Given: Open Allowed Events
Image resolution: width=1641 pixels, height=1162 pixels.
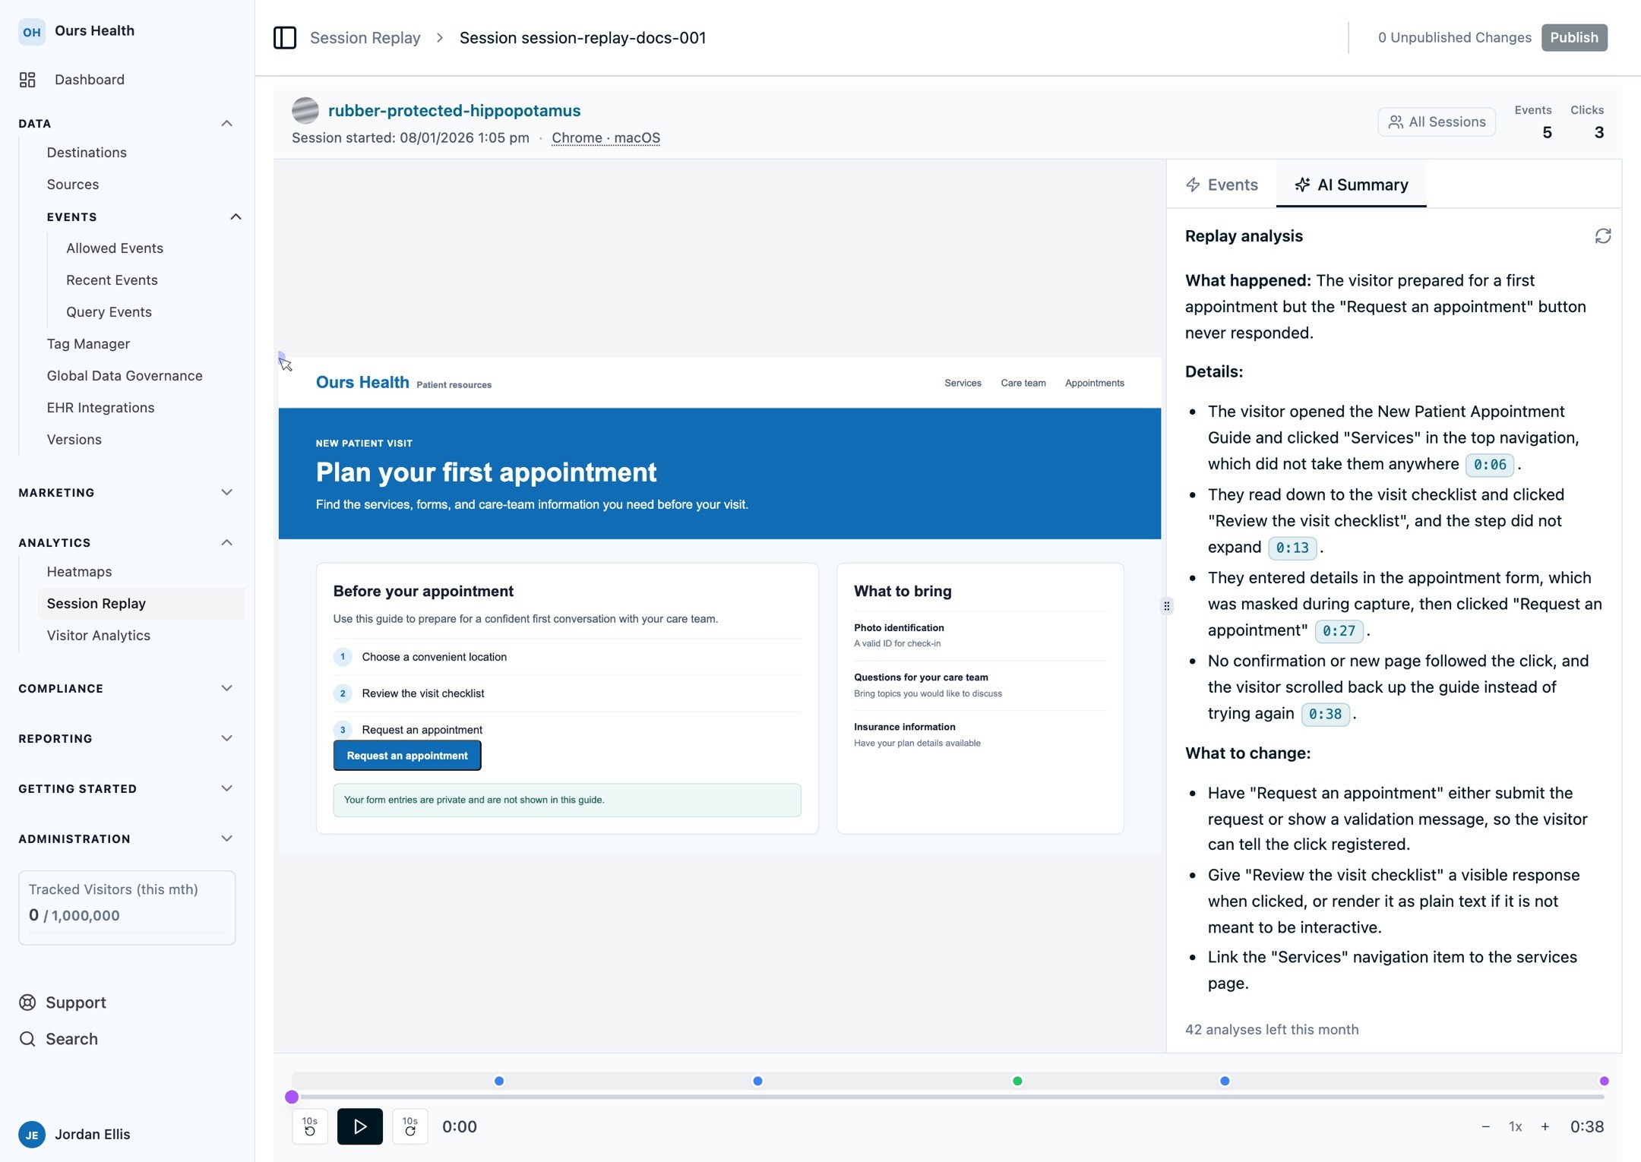Looking at the screenshot, I should pyautogui.click(x=115, y=248).
